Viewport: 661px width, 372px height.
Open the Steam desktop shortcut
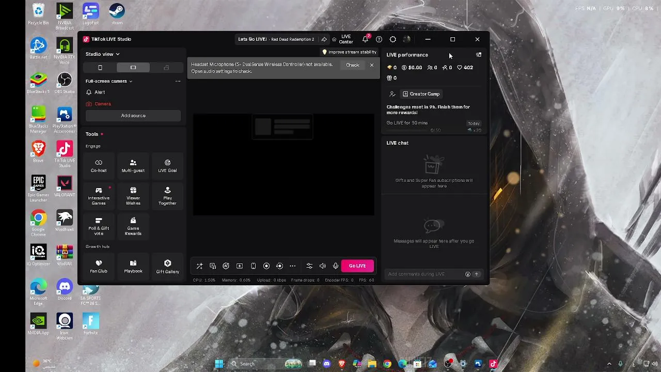pos(117,14)
